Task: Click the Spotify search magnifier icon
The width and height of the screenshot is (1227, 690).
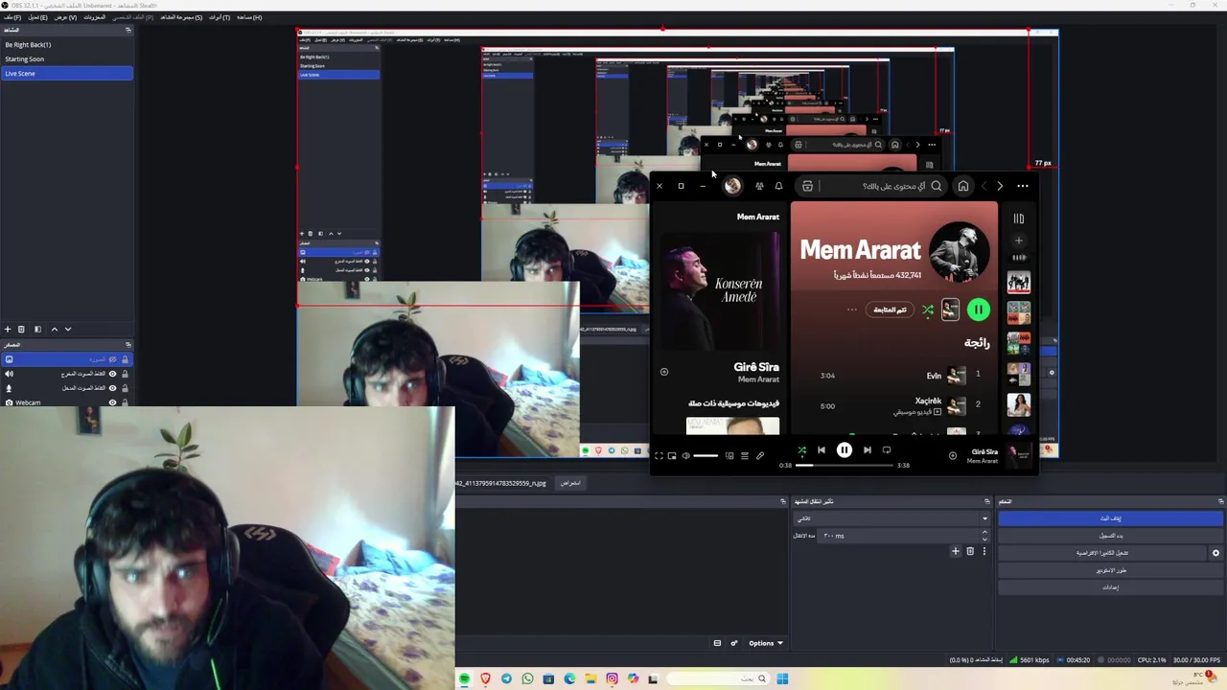Action: click(937, 186)
